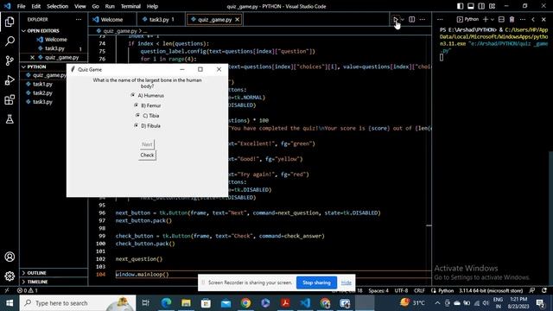Open the Accounts menu icon

tap(10, 257)
